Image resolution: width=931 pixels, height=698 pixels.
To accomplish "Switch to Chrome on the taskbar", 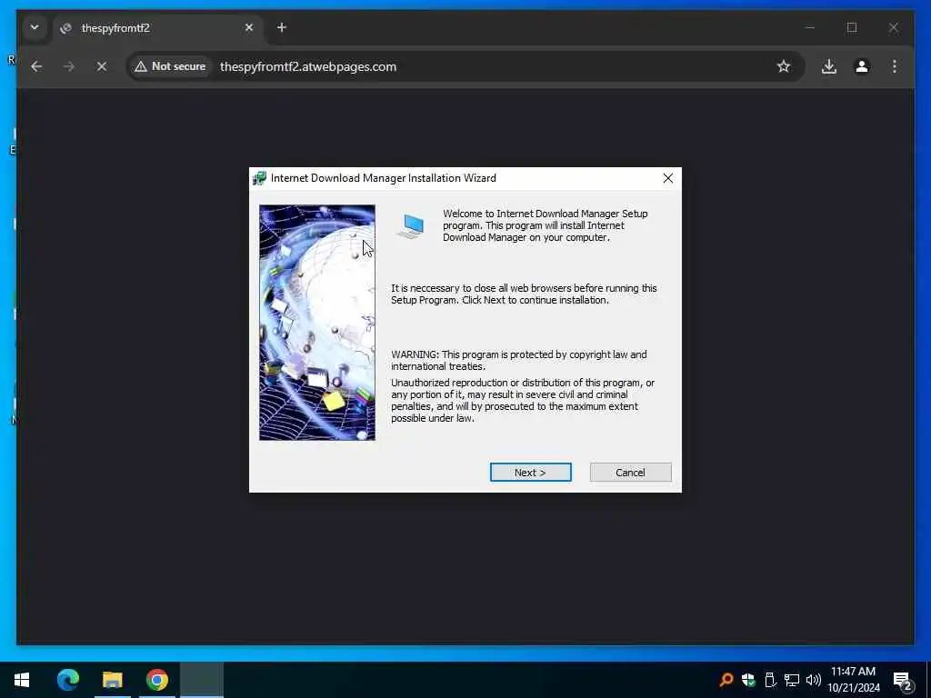I will click(156, 680).
